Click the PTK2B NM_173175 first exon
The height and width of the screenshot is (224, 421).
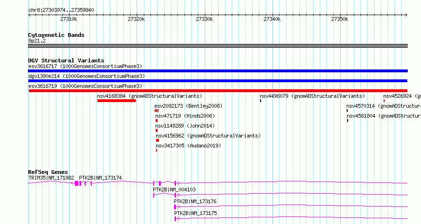pos(175,219)
